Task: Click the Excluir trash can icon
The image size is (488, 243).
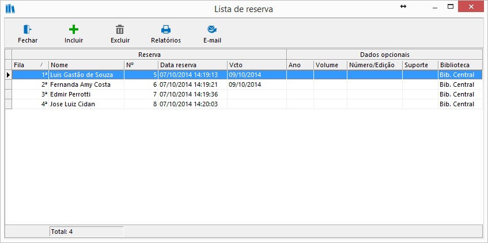Action: pos(120,29)
